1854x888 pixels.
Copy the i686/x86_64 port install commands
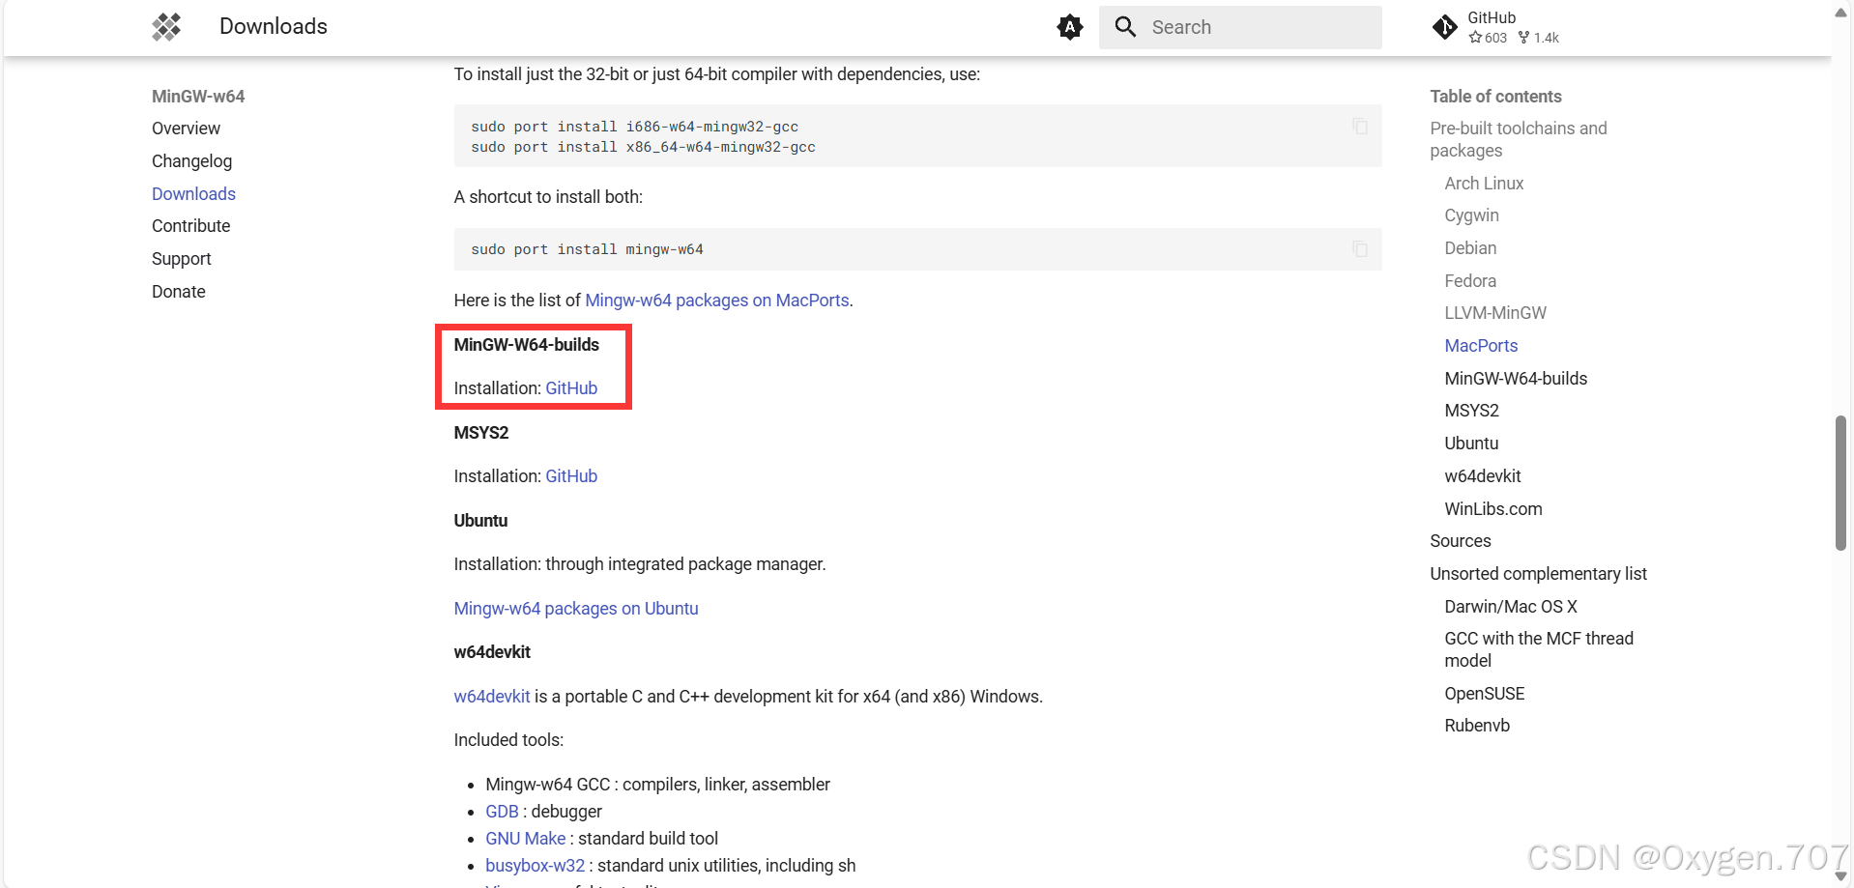point(1360,127)
